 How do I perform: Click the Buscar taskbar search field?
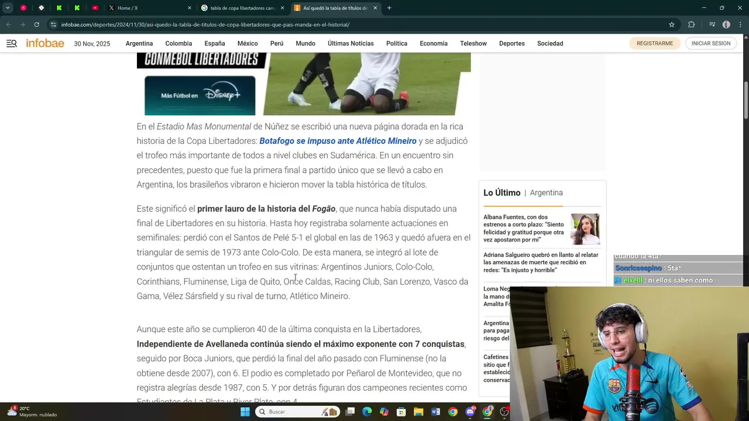click(298, 412)
